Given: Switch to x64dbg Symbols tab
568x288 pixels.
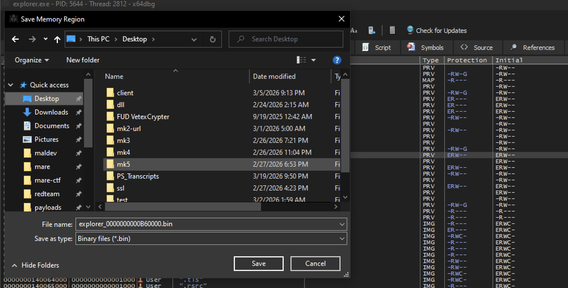Looking at the screenshot, I should 427,47.
